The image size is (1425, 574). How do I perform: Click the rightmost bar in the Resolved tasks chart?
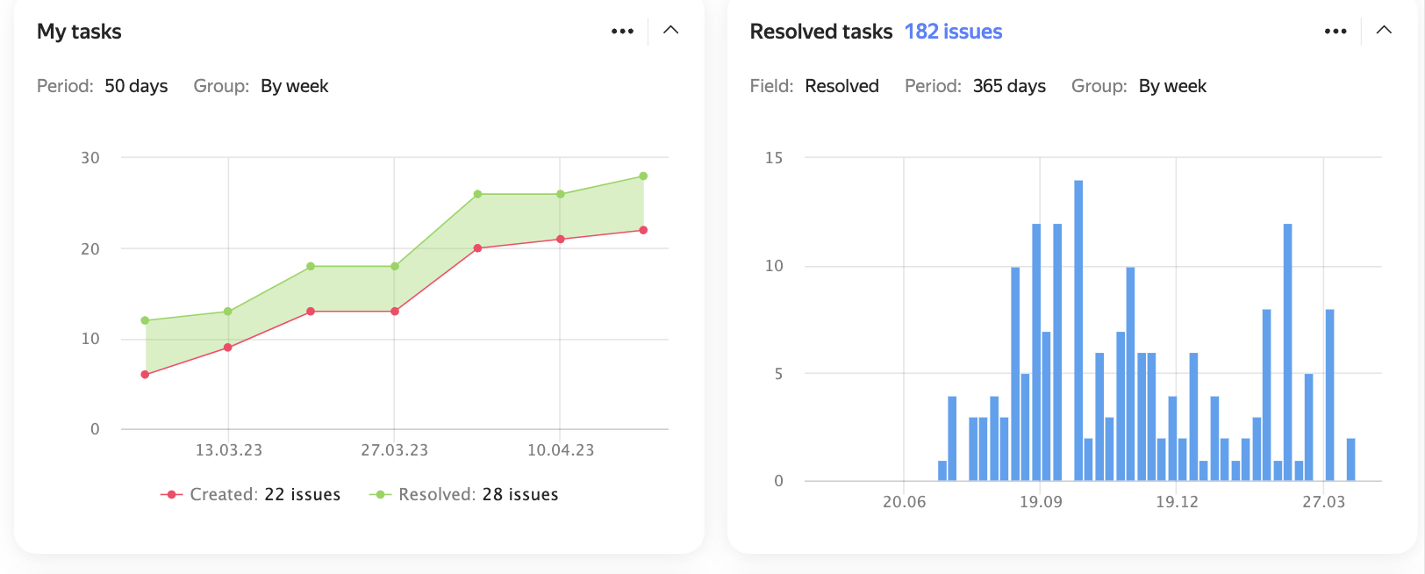[x=1351, y=460]
